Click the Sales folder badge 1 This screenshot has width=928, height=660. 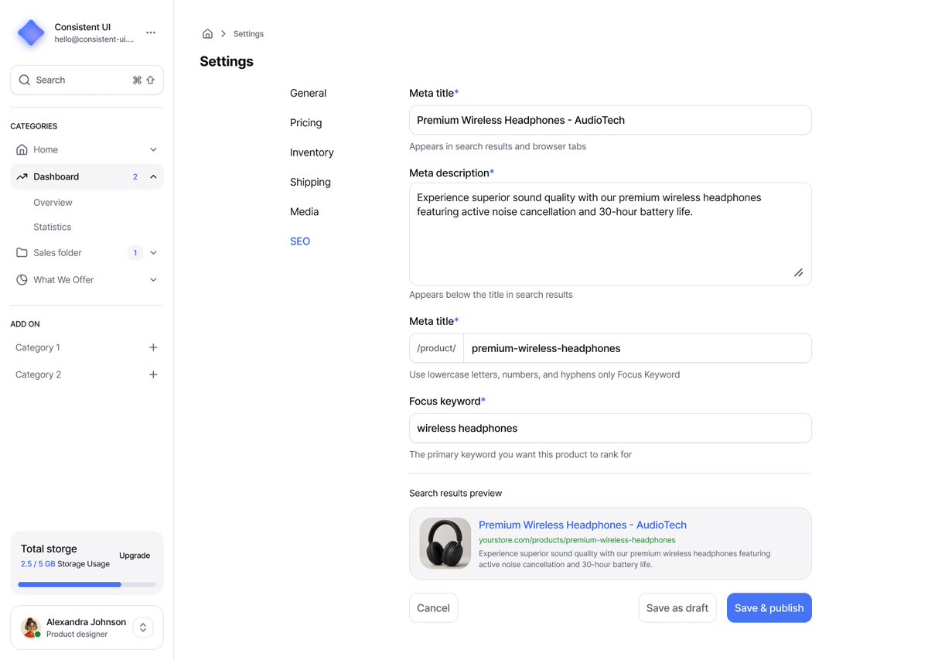[135, 252]
